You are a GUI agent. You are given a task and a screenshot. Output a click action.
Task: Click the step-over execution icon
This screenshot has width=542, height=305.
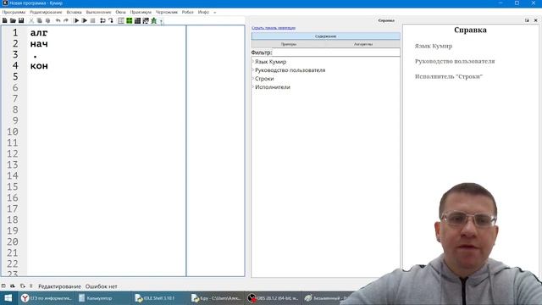(102, 20)
